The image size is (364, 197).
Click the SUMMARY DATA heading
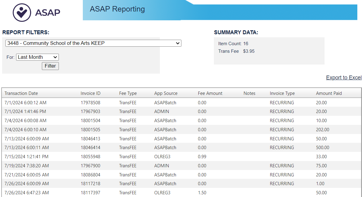click(x=236, y=32)
